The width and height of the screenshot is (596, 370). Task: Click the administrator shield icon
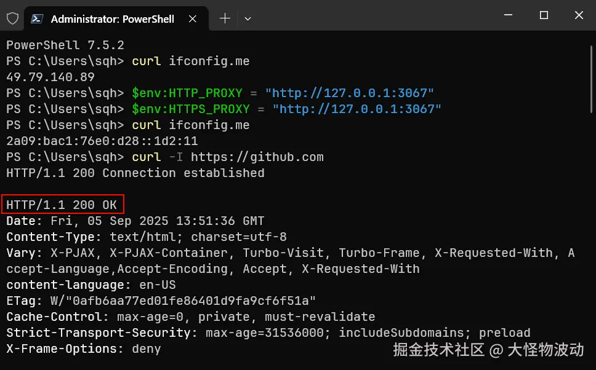tap(12, 18)
